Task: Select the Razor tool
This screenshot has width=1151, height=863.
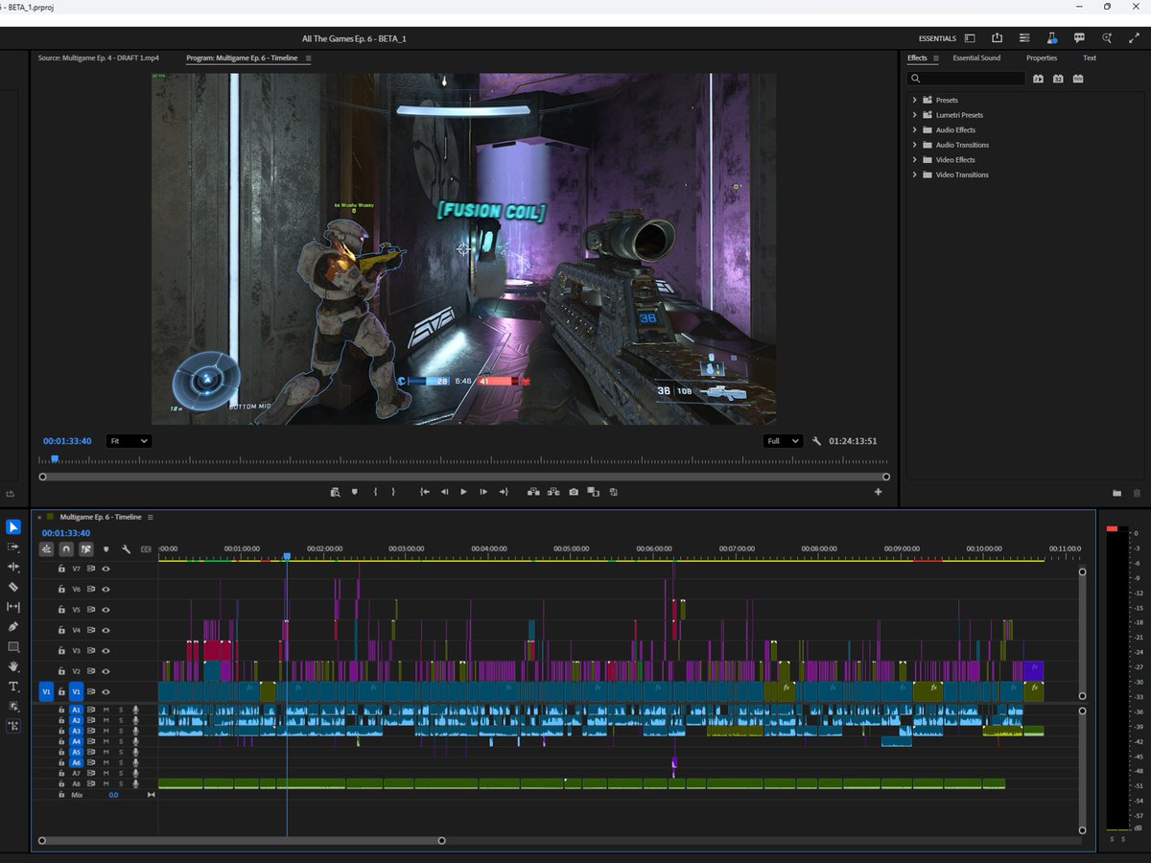Action: [x=13, y=587]
